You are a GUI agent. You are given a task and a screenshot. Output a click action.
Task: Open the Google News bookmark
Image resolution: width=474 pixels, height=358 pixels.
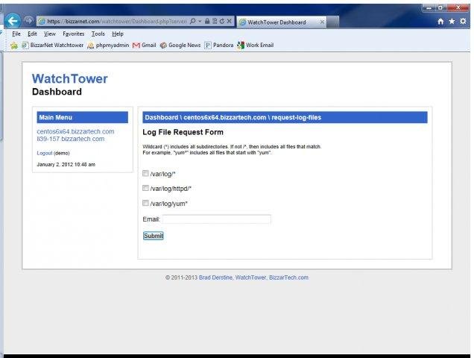click(180, 45)
